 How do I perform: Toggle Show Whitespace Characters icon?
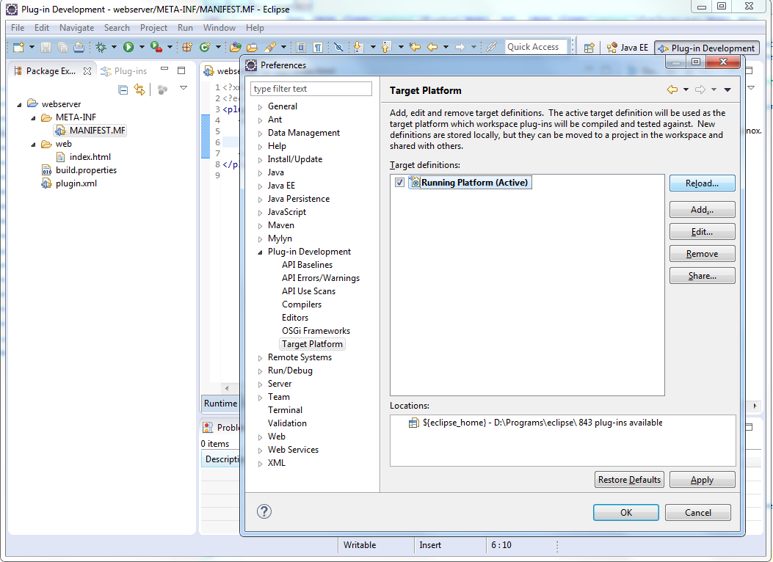point(318,47)
